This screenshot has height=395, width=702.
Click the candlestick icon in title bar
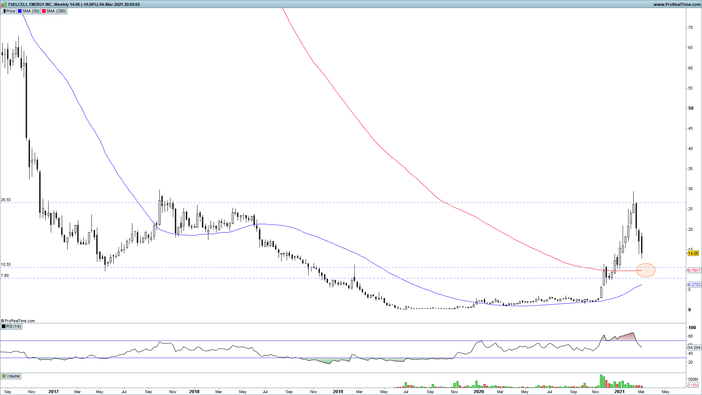pos(4,4)
